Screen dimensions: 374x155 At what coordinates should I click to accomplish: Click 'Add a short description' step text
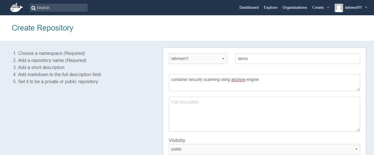tap(41, 67)
